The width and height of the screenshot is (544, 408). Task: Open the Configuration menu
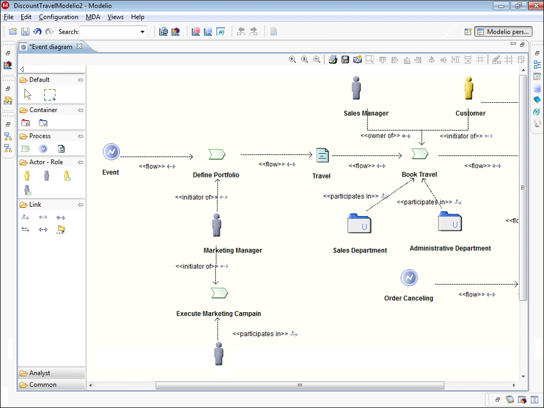point(58,17)
